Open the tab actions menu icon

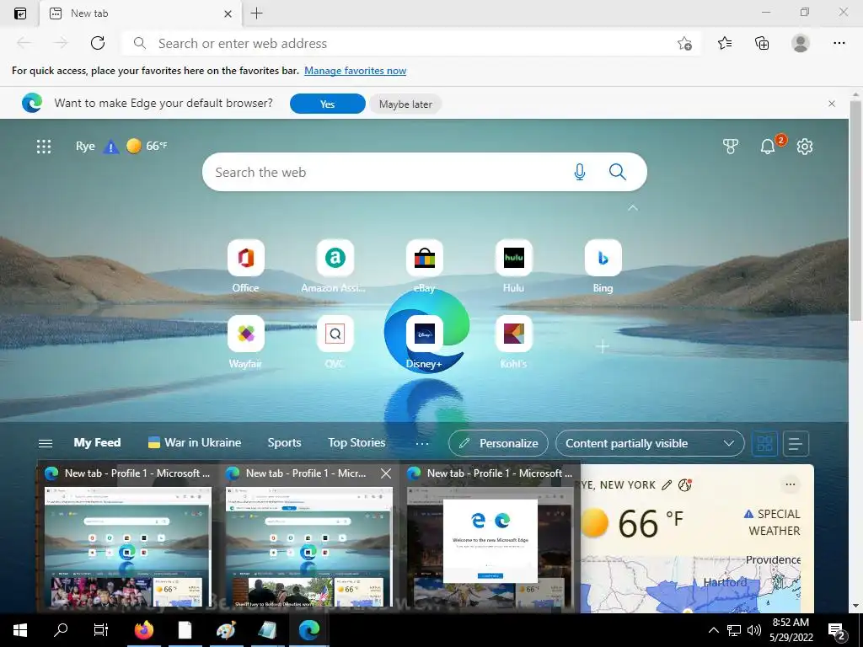coord(20,13)
